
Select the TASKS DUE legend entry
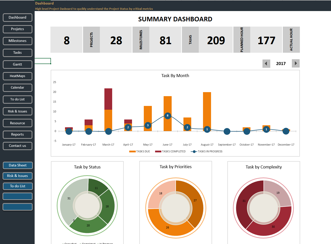(140, 151)
